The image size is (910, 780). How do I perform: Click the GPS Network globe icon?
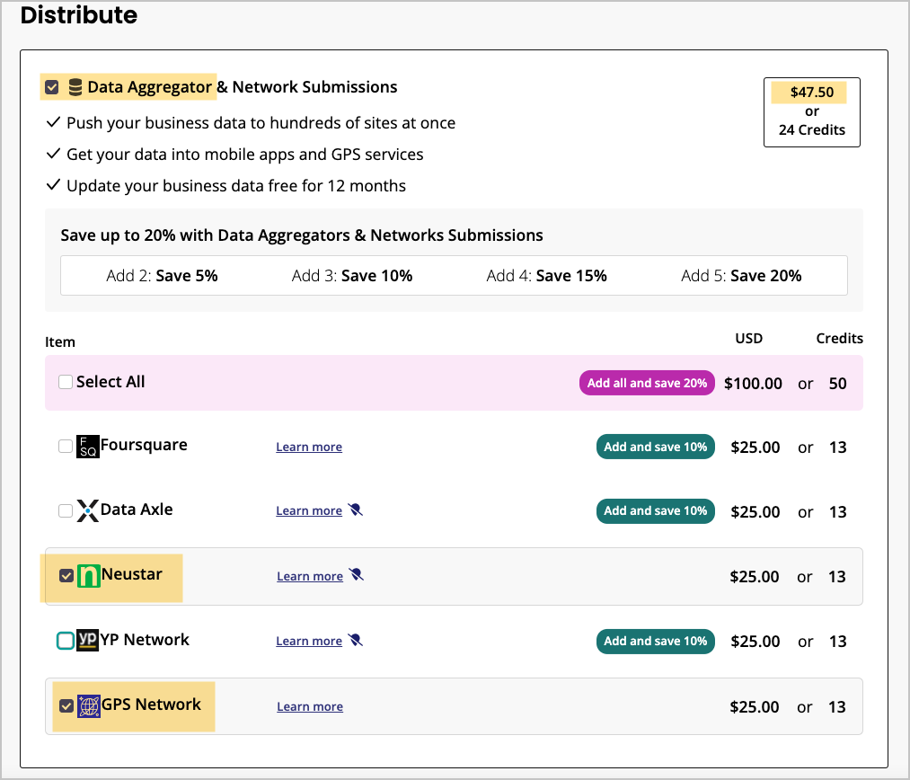[89, 706]
